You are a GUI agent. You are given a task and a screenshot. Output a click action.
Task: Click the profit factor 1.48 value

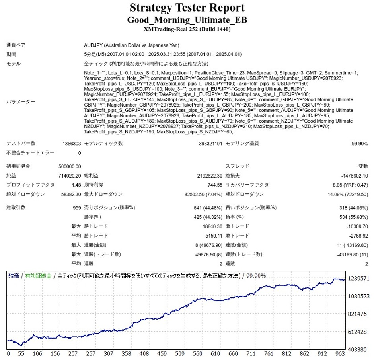pos(76,185)
